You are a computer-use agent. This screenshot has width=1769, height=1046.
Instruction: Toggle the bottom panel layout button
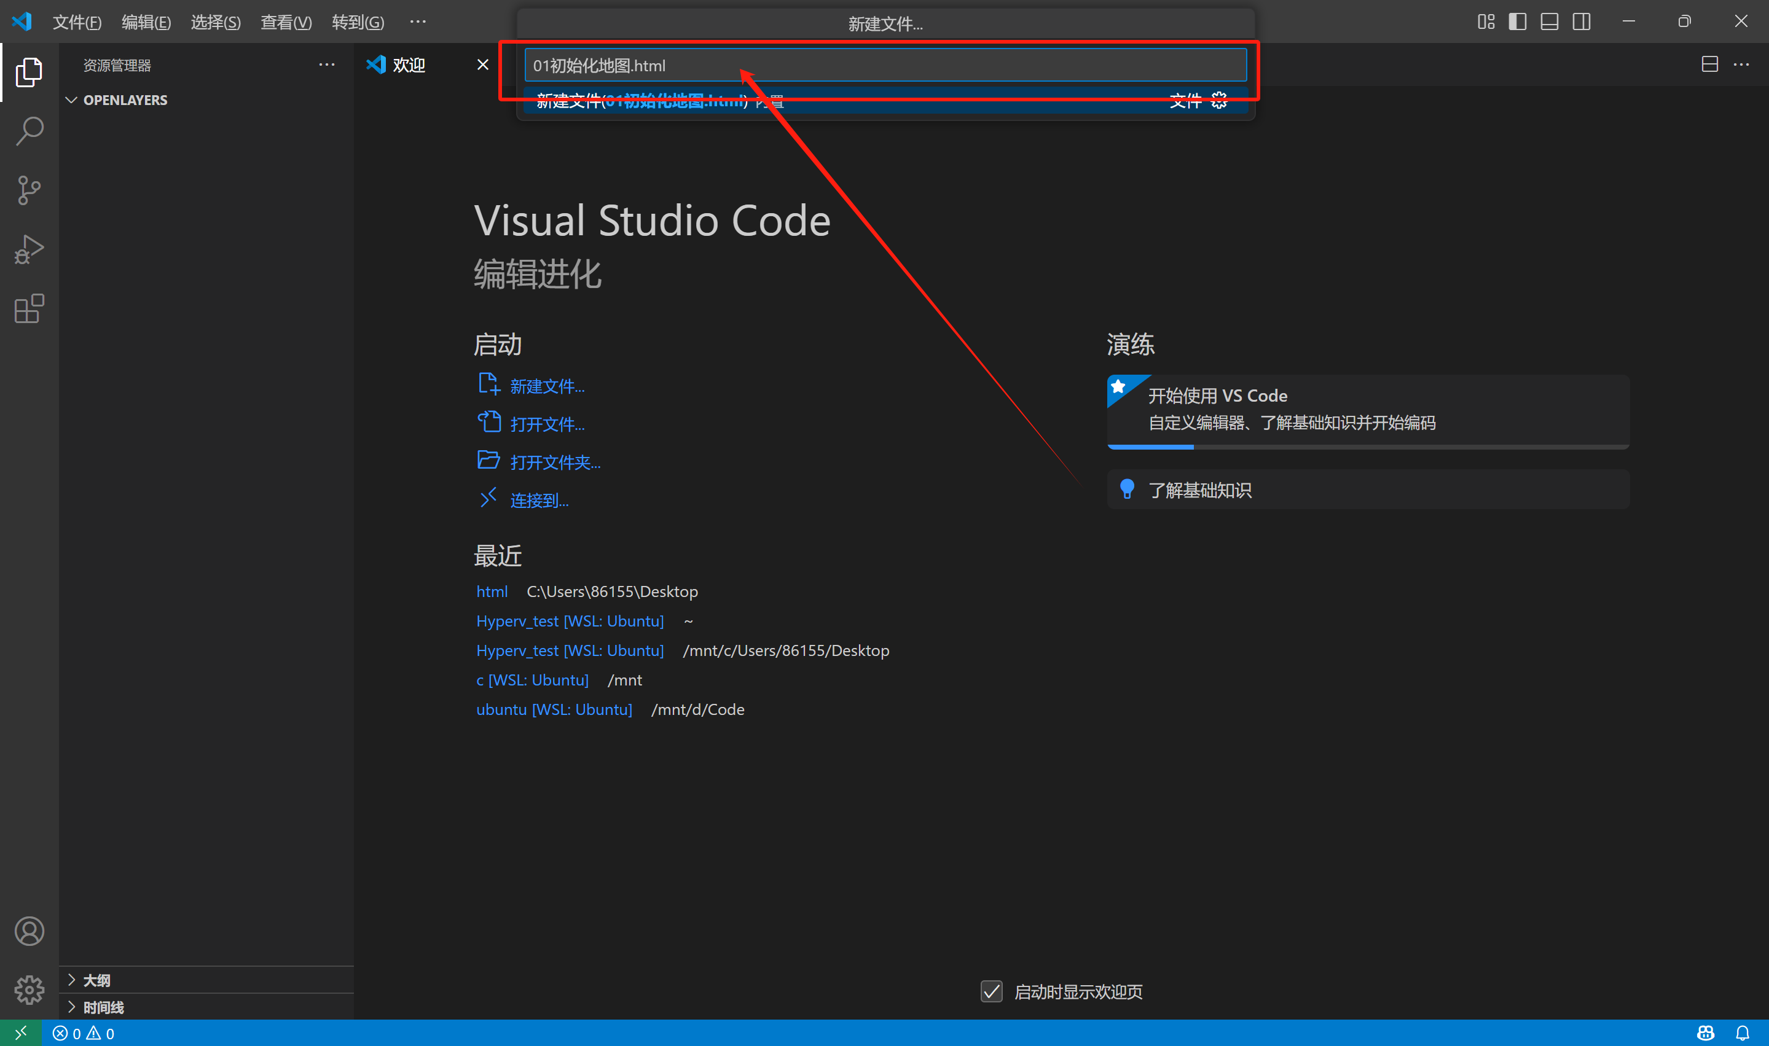[x=1549, y=22]
